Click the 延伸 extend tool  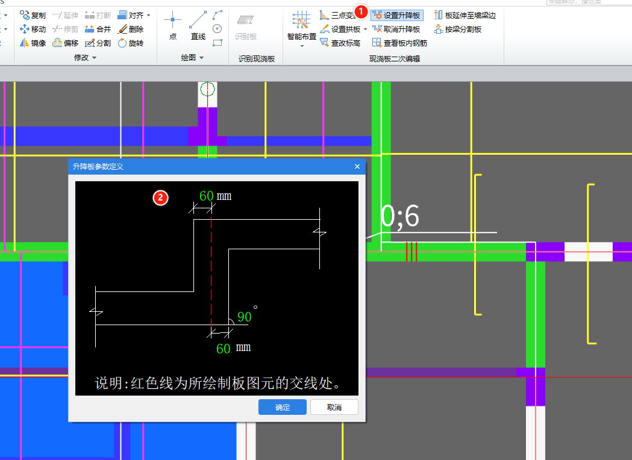(65, 15)
